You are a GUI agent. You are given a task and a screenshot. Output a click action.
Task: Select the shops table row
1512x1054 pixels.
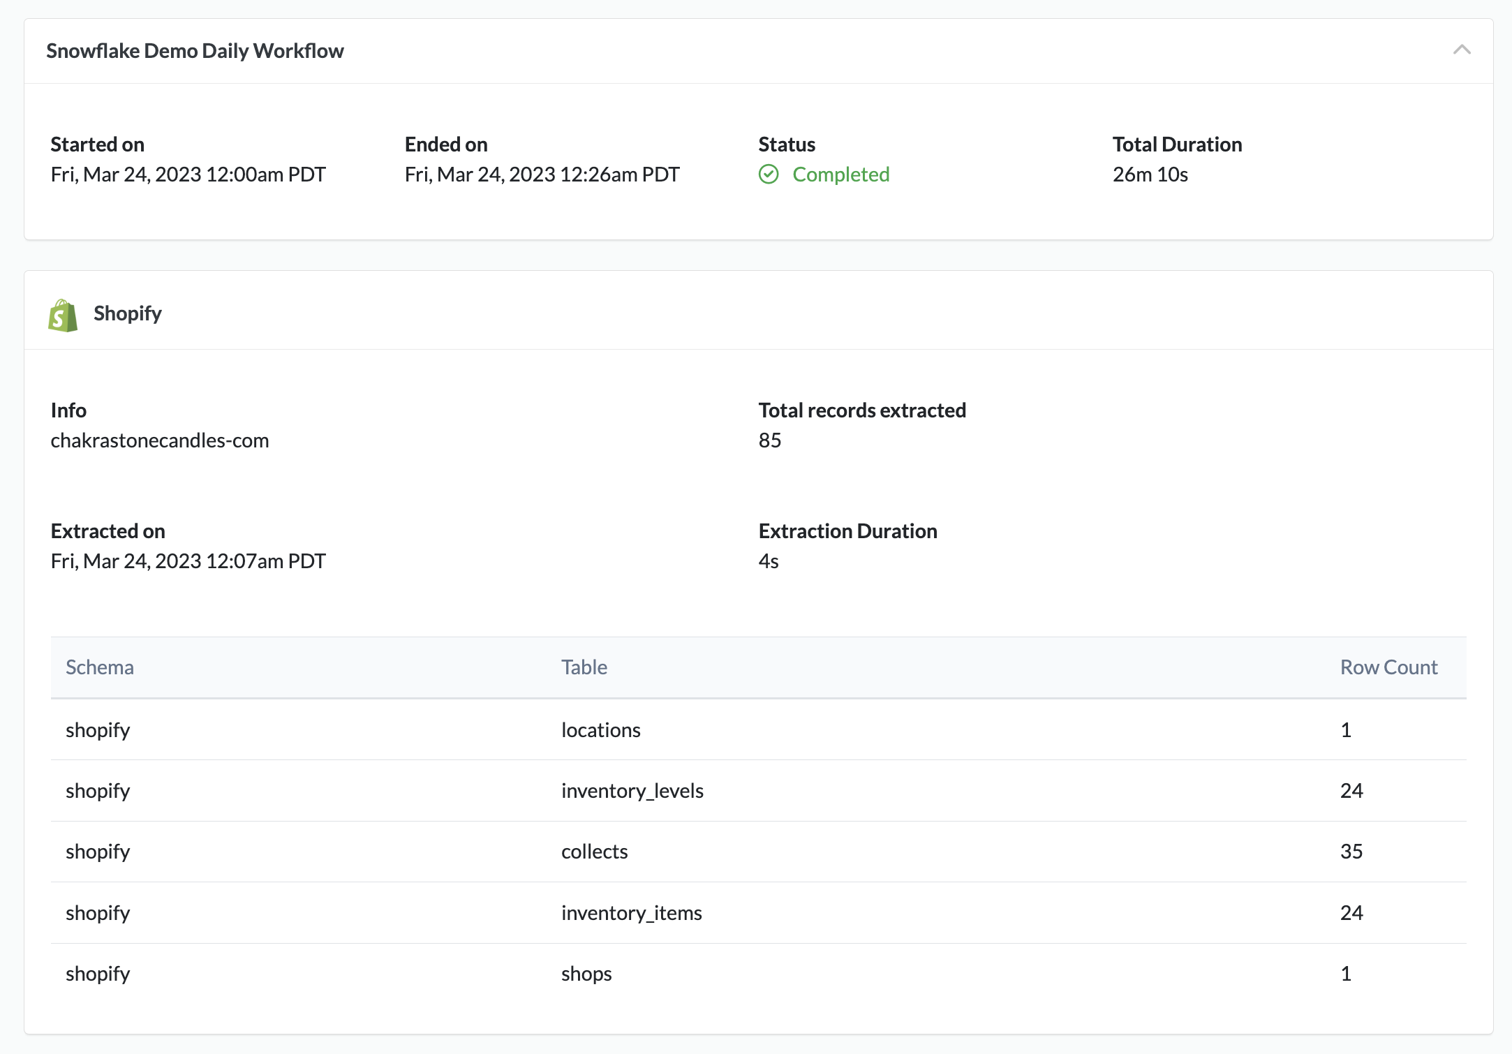coord(759,974)
